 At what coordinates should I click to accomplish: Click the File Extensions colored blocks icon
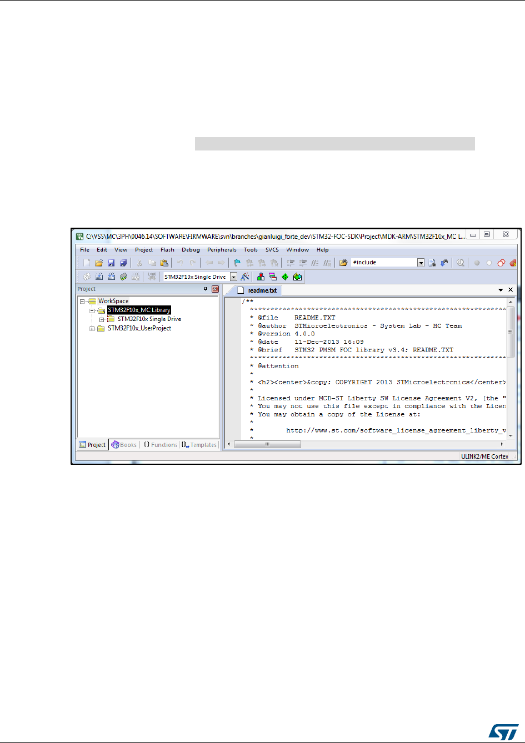(261, 277)
